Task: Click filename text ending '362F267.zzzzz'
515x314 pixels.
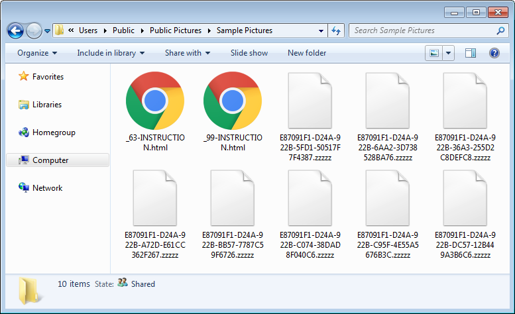Action: (155, 244)
